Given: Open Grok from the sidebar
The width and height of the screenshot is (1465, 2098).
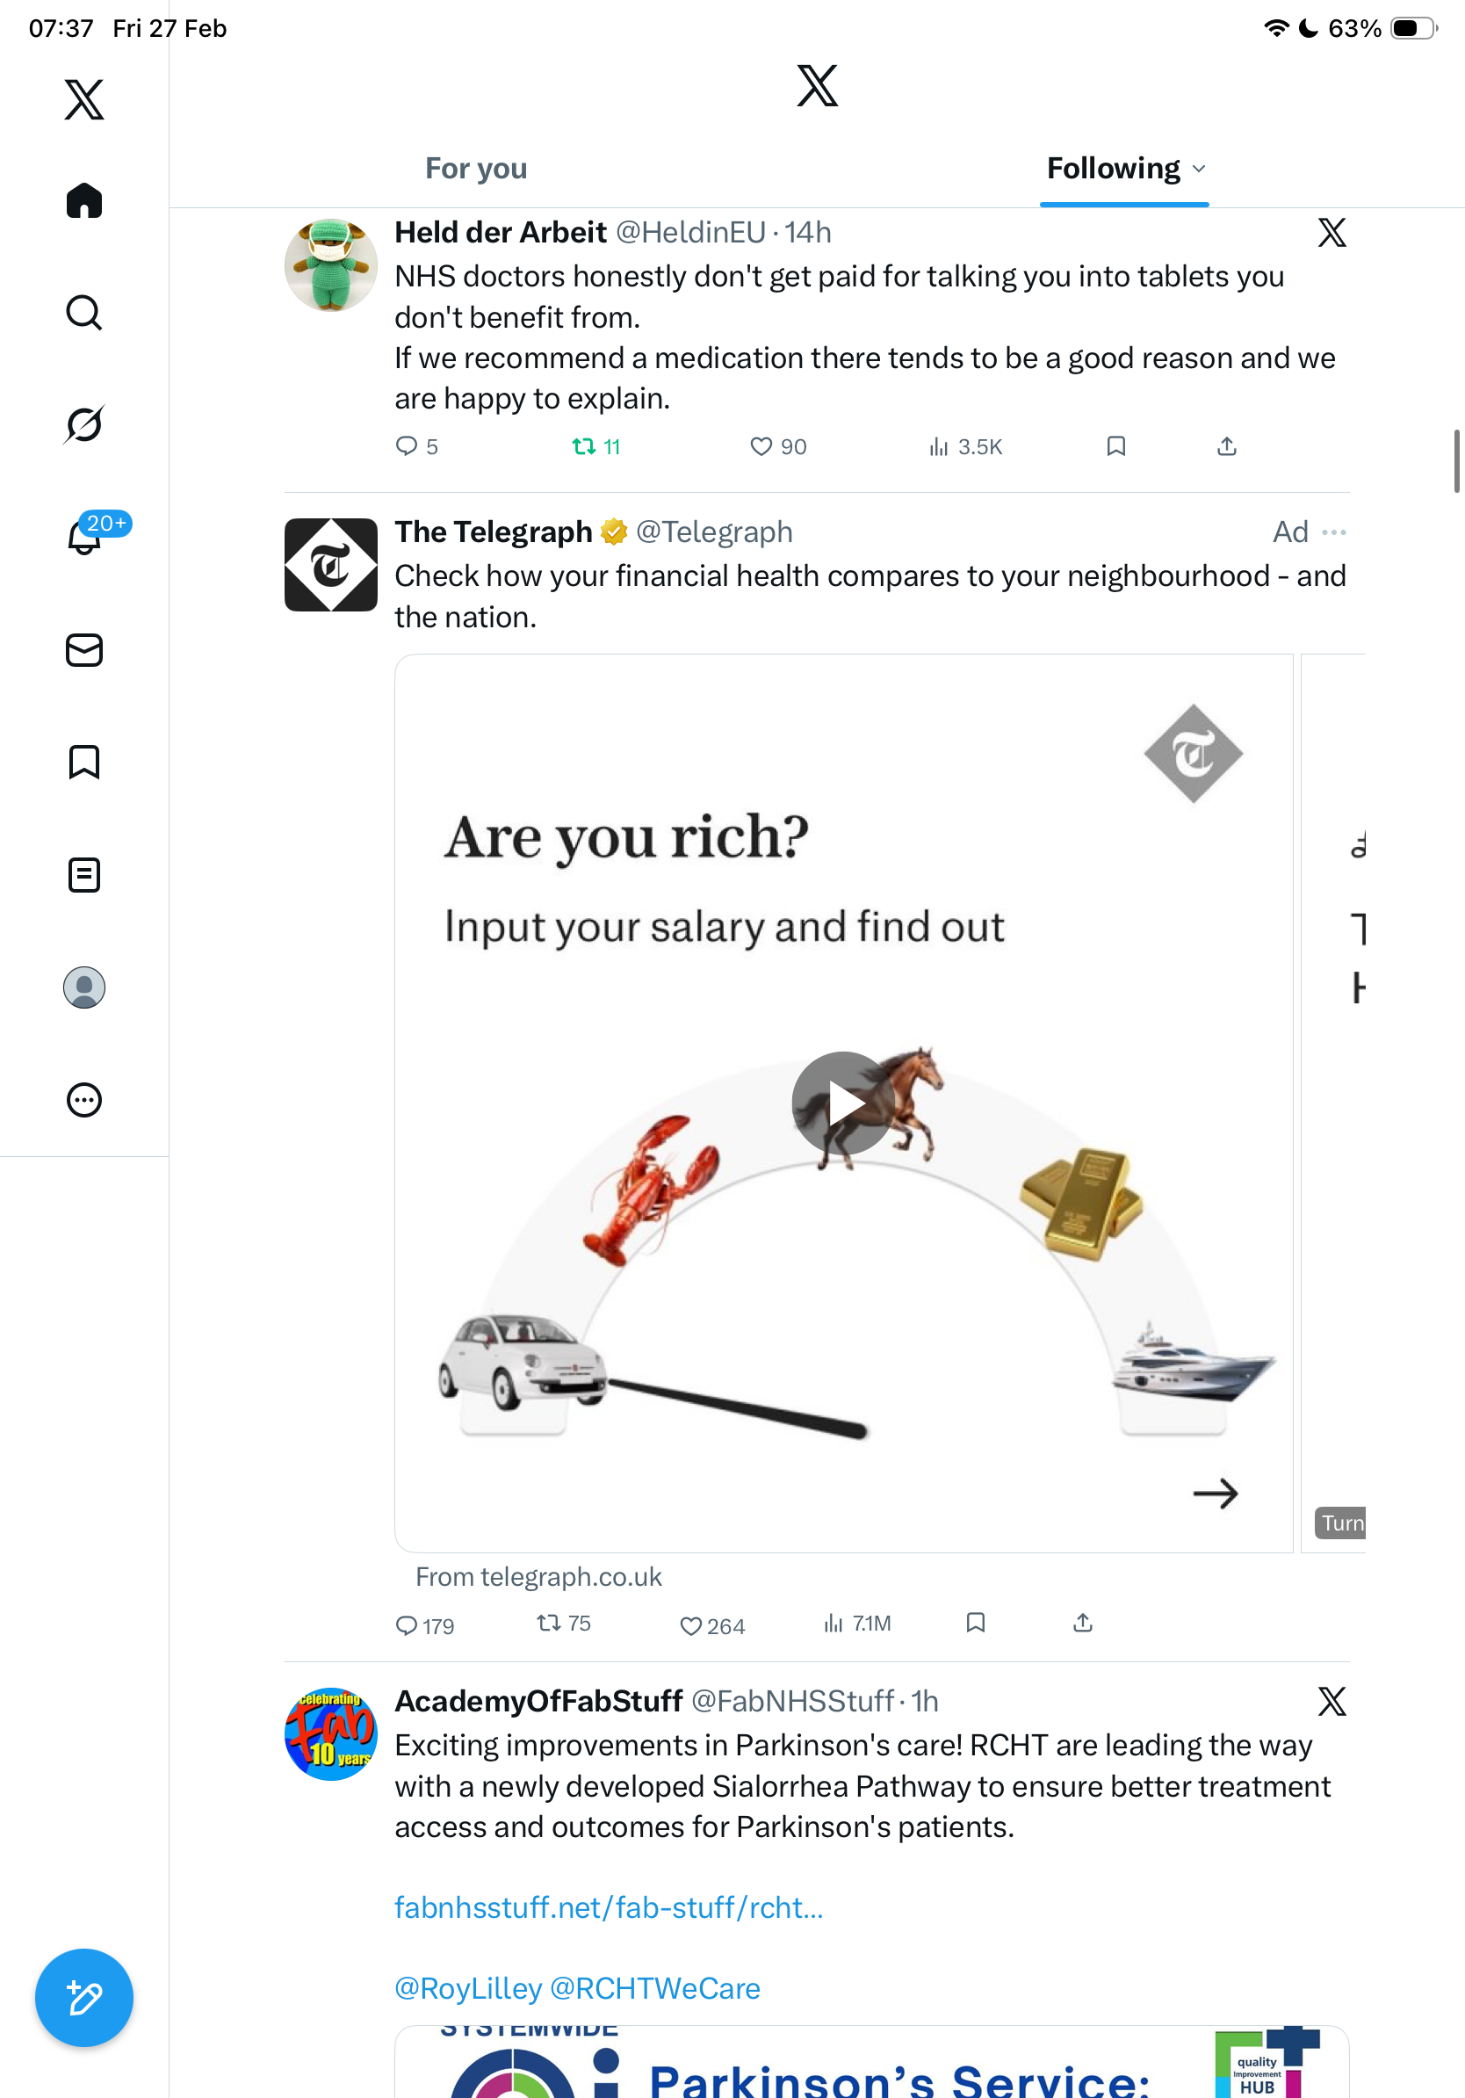Looking at the screenshot, I should tap(84, 424).
